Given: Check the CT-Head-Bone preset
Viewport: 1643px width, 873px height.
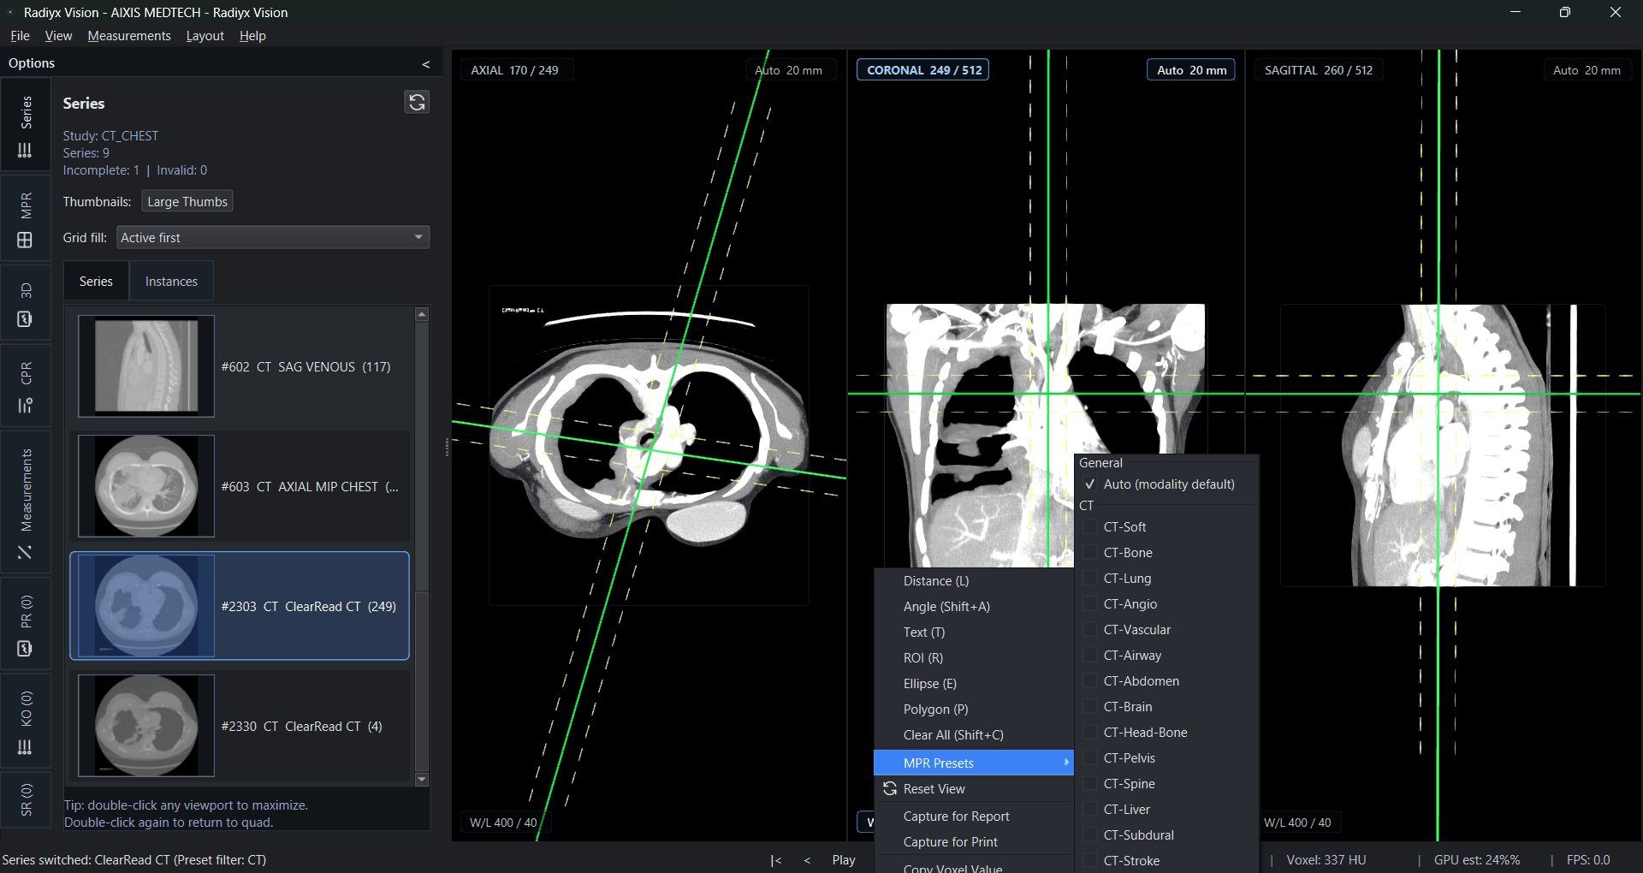Looking at the screenshot, I should point(1090,733).
